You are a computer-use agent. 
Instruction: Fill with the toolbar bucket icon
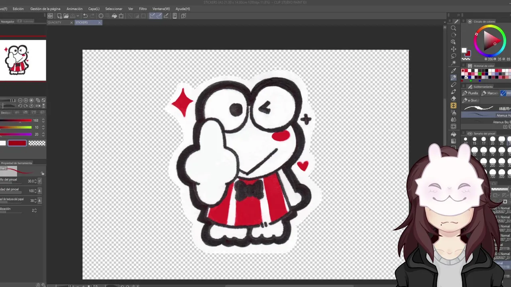[114, 16]
